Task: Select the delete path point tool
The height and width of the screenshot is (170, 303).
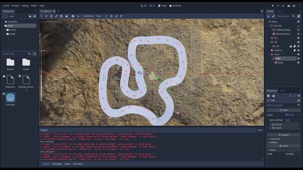Action: tap(116, 16)
